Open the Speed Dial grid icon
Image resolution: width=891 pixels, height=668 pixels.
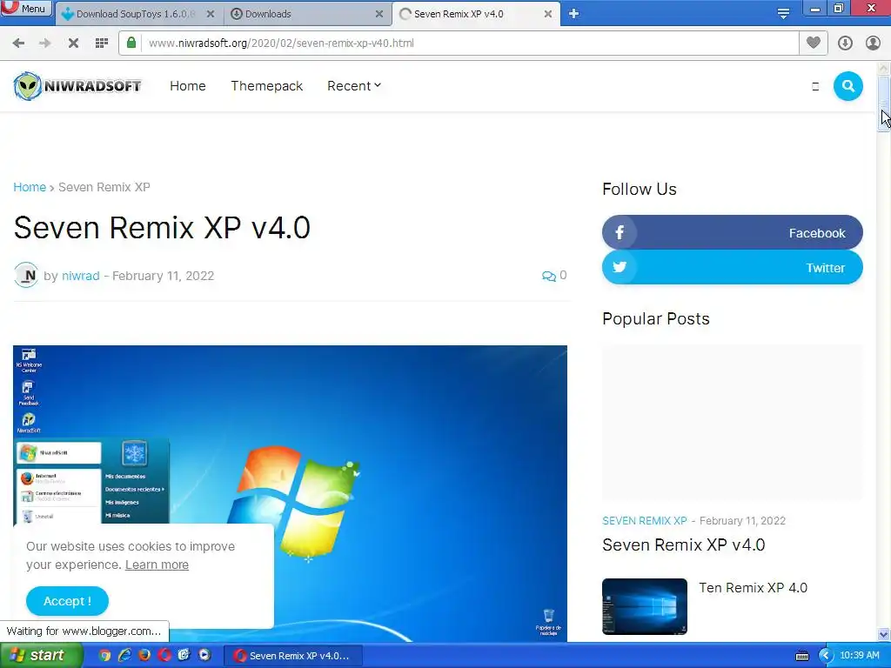click(x=102, y=43)
